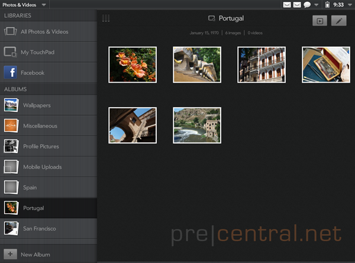Image resolution: width=355 pixels, height=263 pixels.
Task: Select the San Francisco album
Action: 49,228
